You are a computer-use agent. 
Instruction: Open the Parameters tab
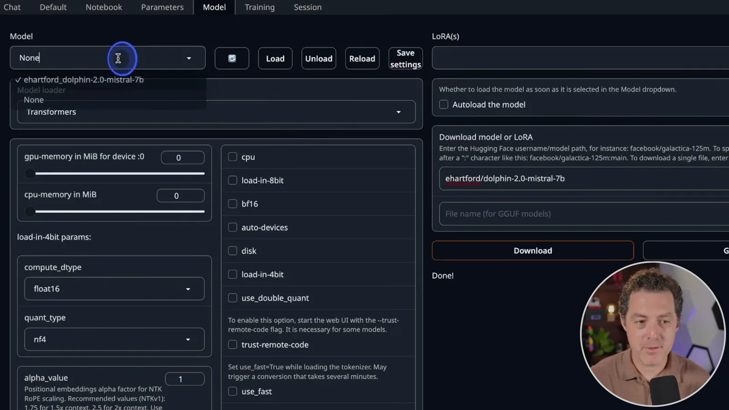[x=162, y=7]
